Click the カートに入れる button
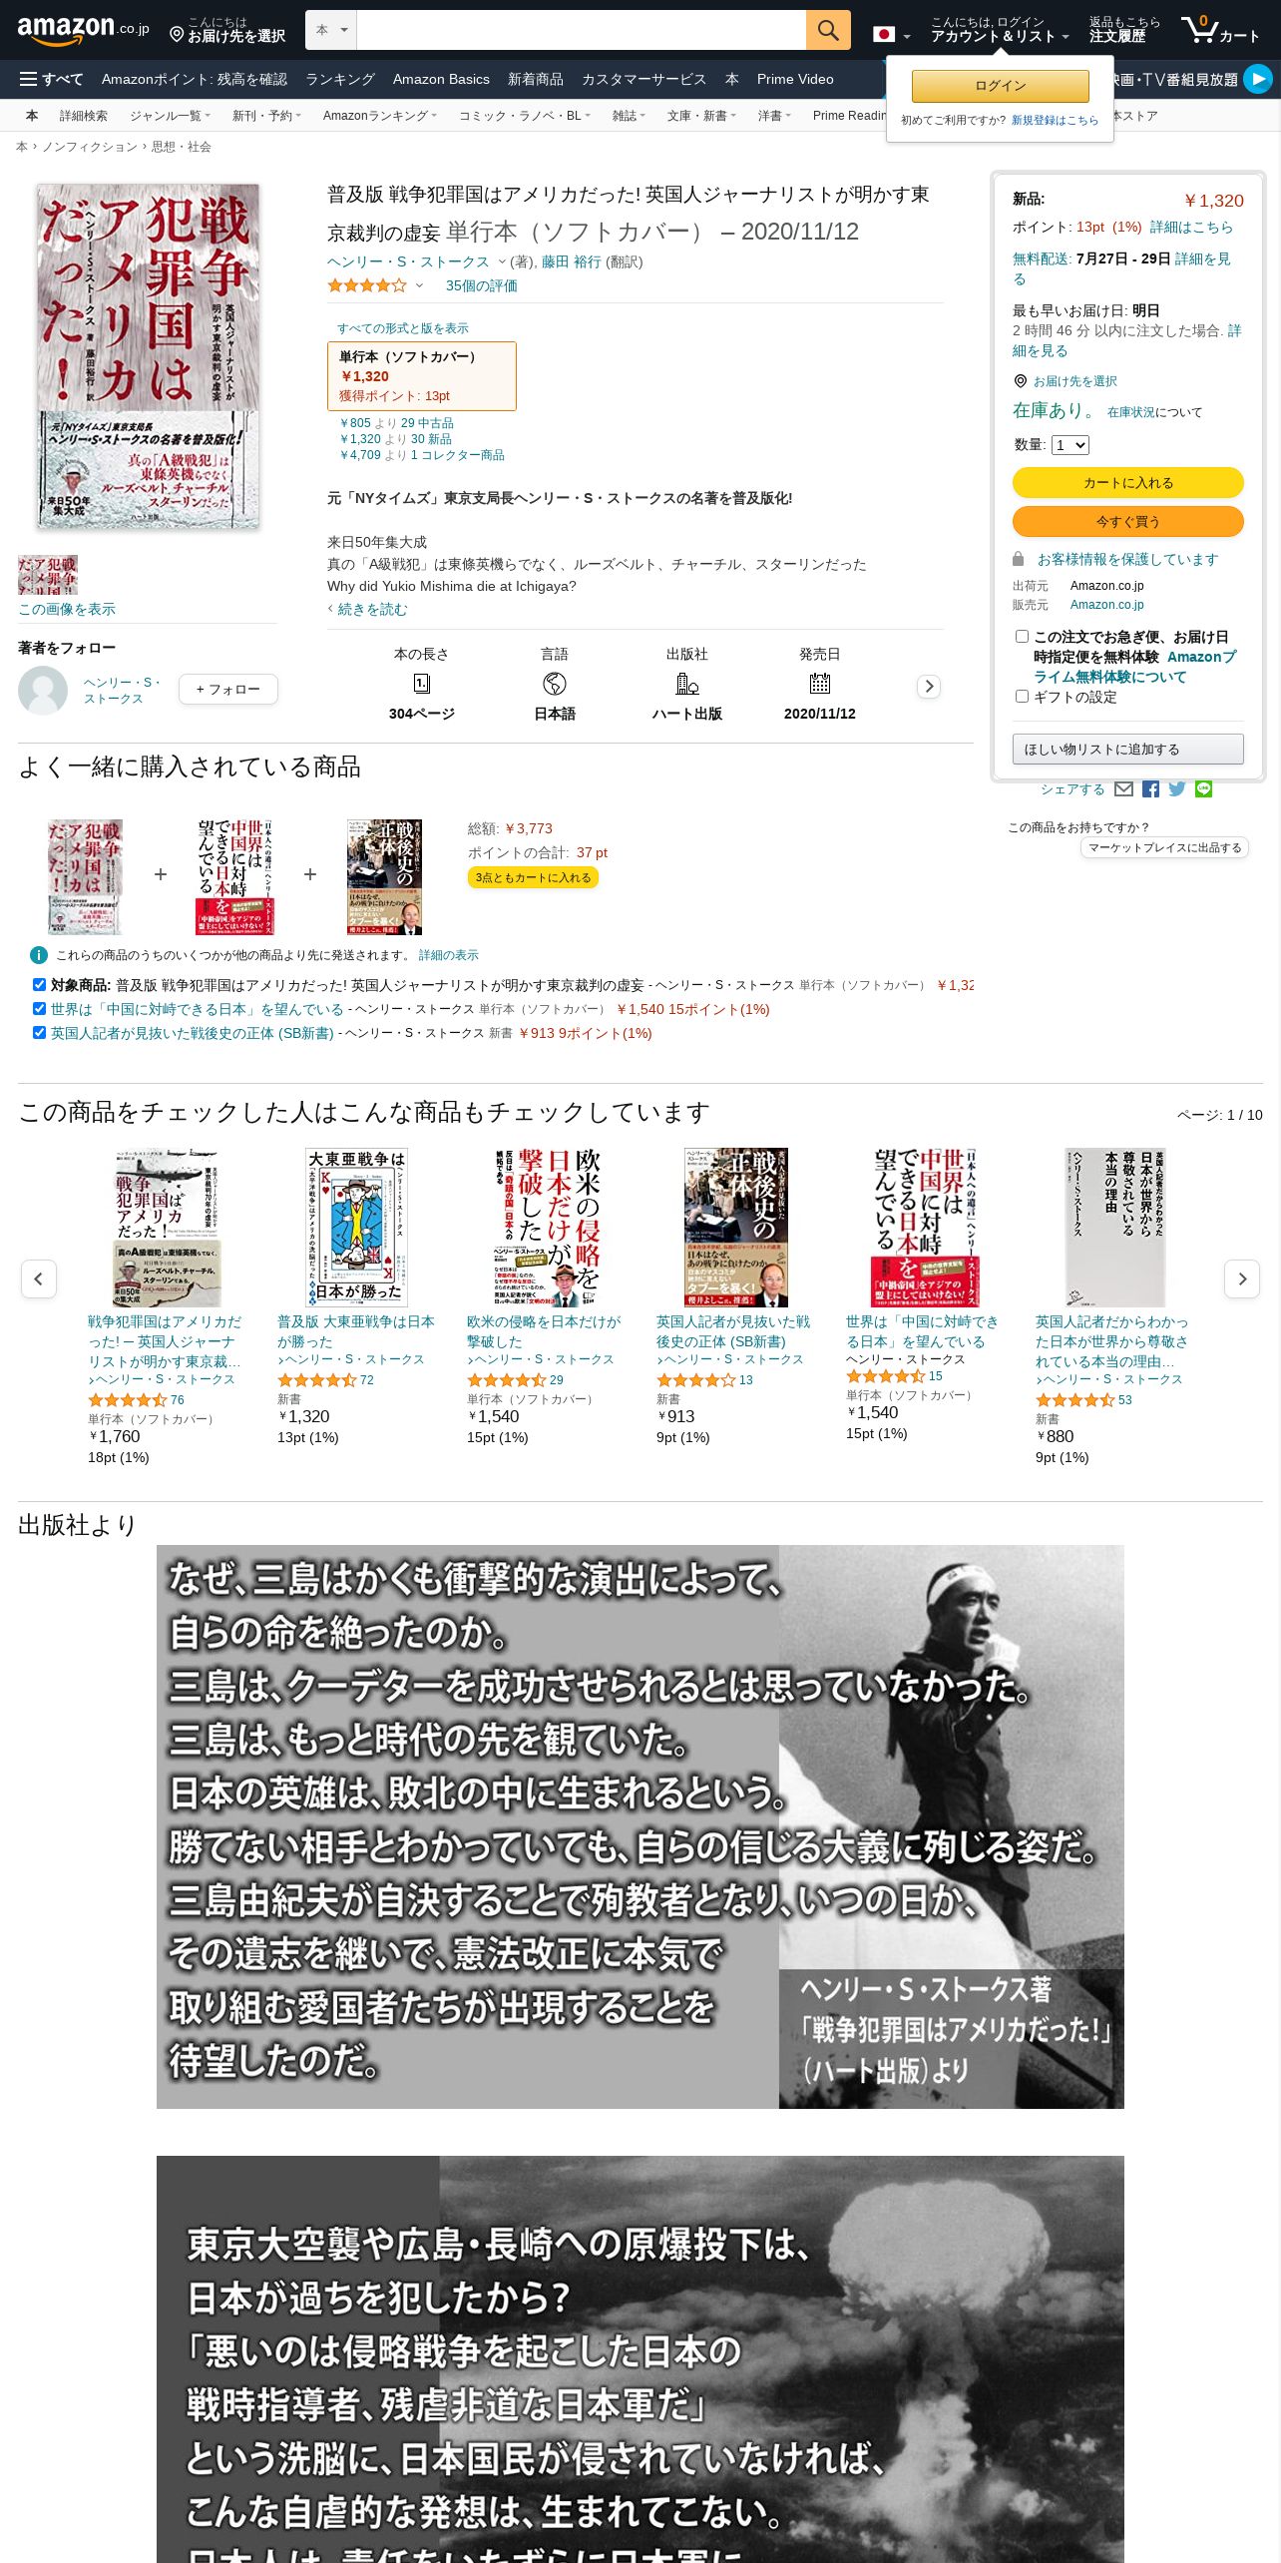This screenshot has width=1281, height=2563. coord(1128,482)
